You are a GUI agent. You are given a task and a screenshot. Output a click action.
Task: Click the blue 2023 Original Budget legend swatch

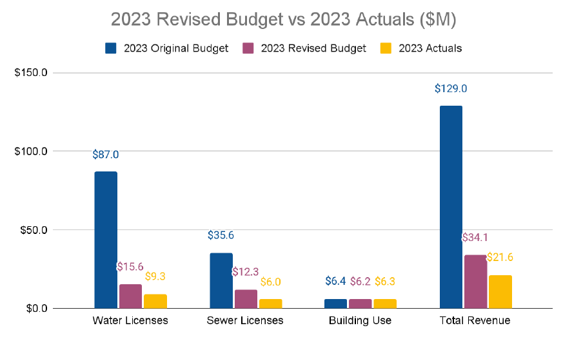coord(110,48)
